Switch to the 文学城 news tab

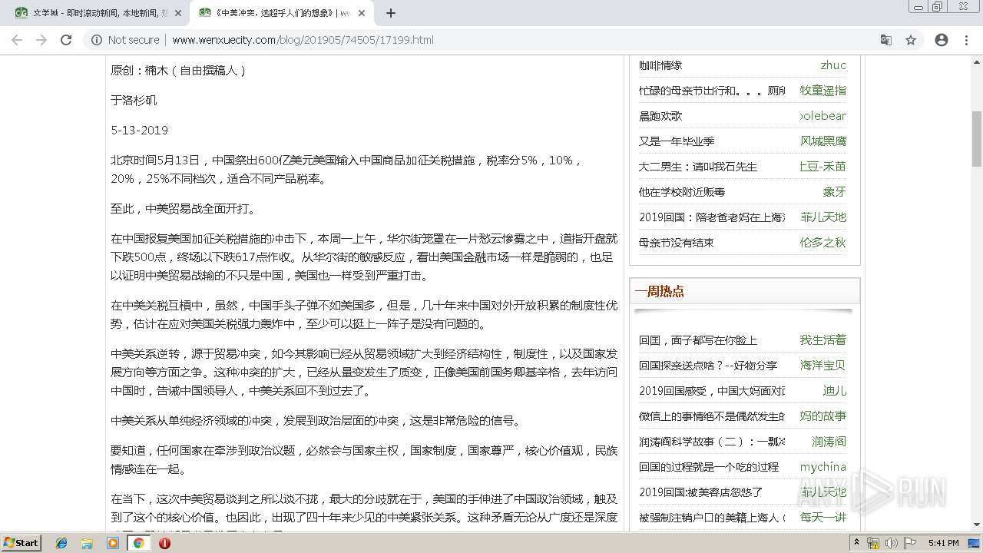click(x=97, y=13)
